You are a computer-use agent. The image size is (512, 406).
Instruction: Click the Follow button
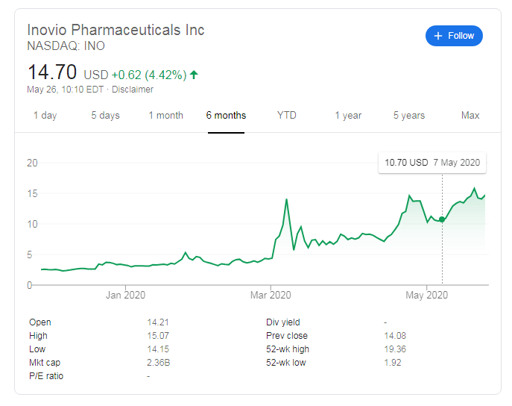454,36
